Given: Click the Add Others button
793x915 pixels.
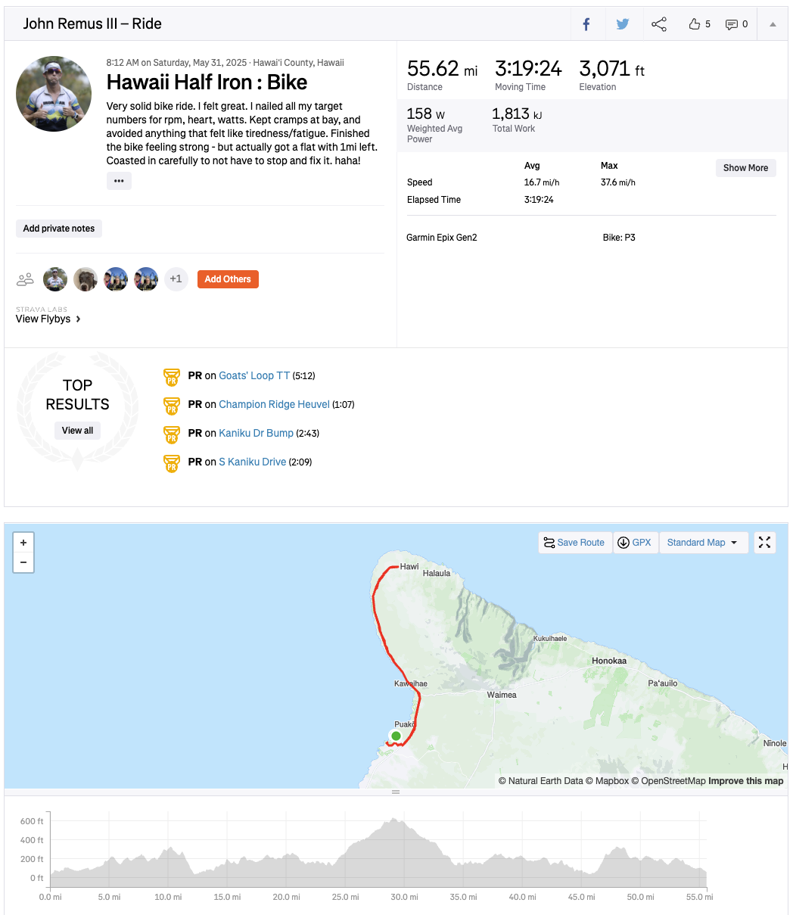Looking at the screenshot, I should [228, 279].
